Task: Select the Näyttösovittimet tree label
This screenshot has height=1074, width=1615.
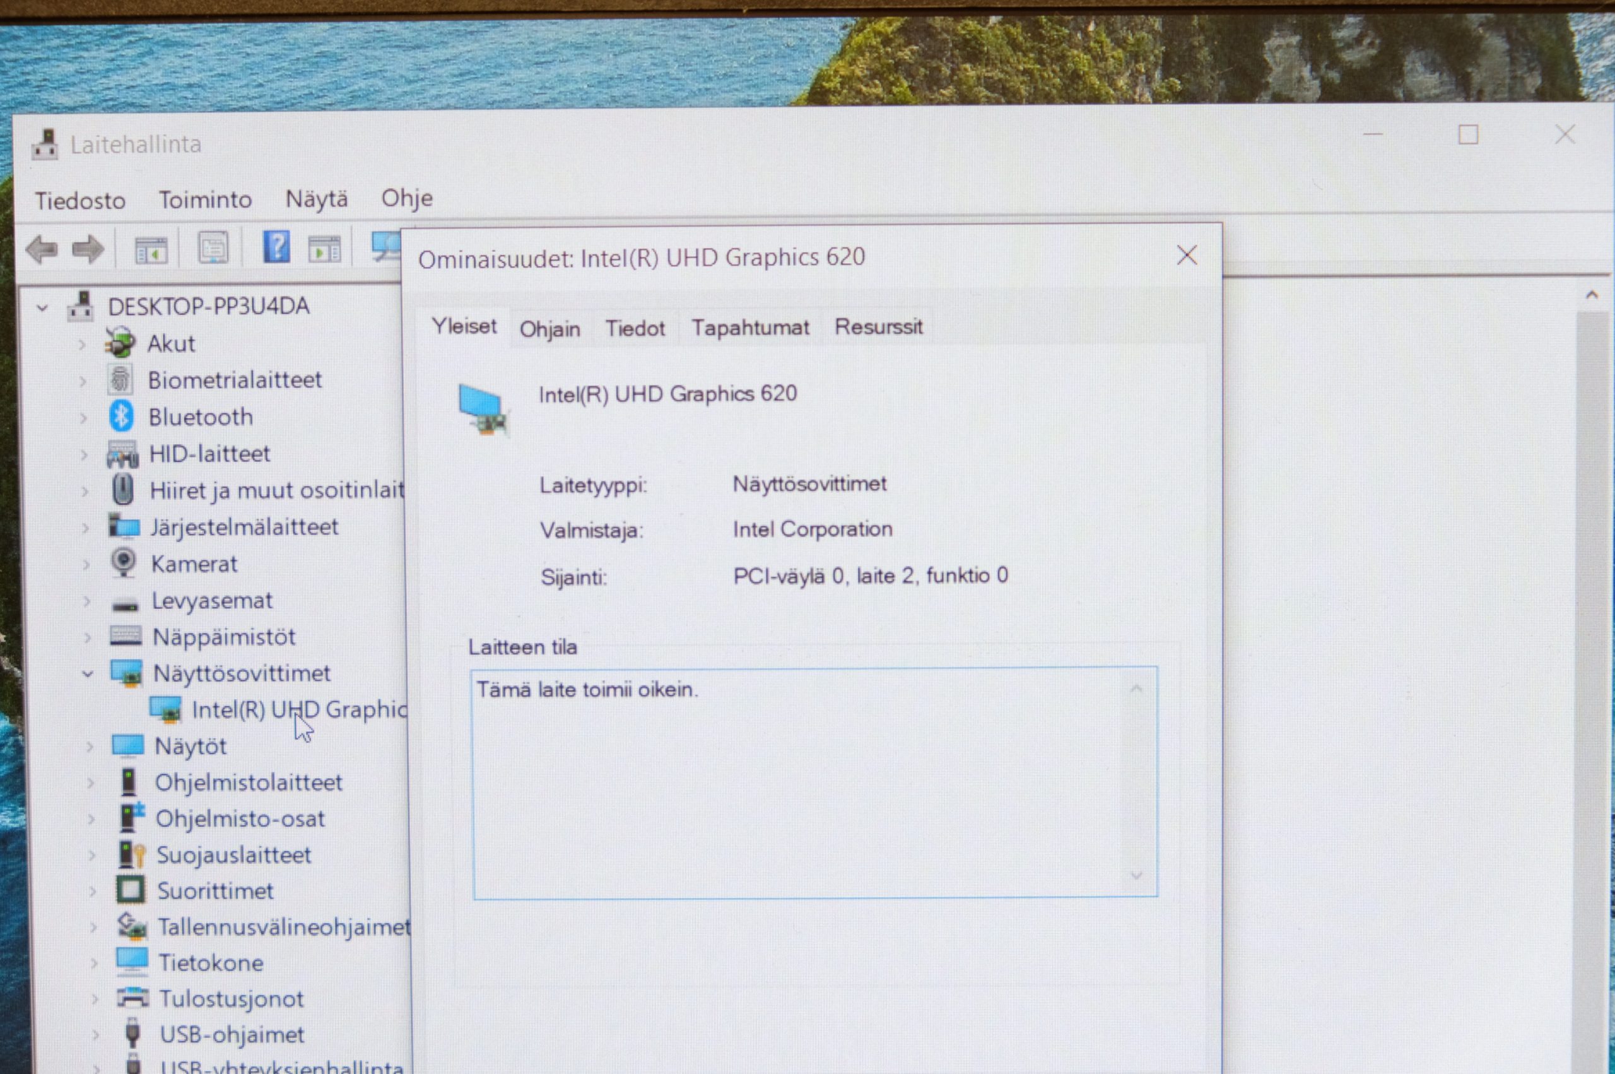Action: click(242, 673)
